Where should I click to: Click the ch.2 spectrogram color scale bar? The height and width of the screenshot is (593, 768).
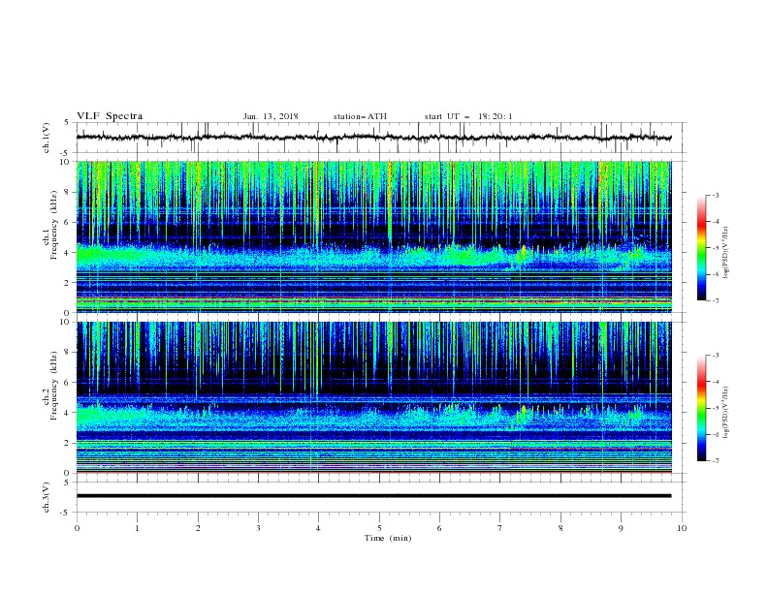click(701, 408)
